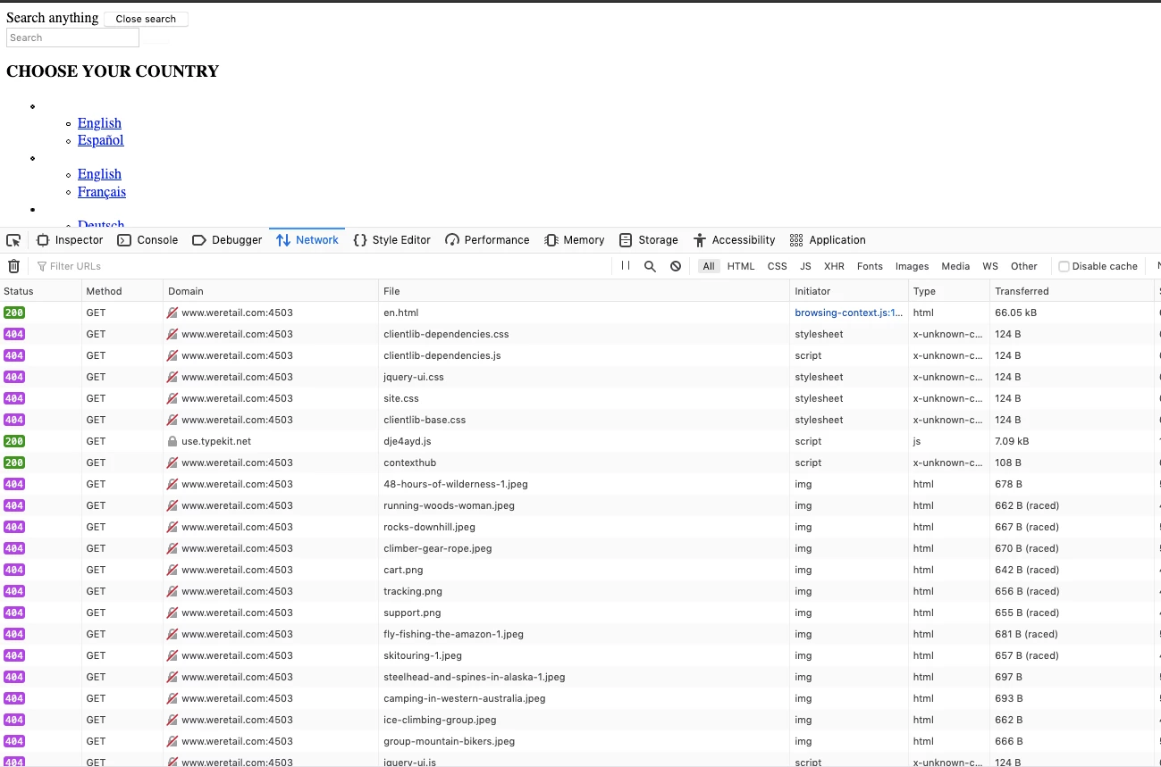
Task: Switch to the Accessibility tab
Action: point(734,240)
